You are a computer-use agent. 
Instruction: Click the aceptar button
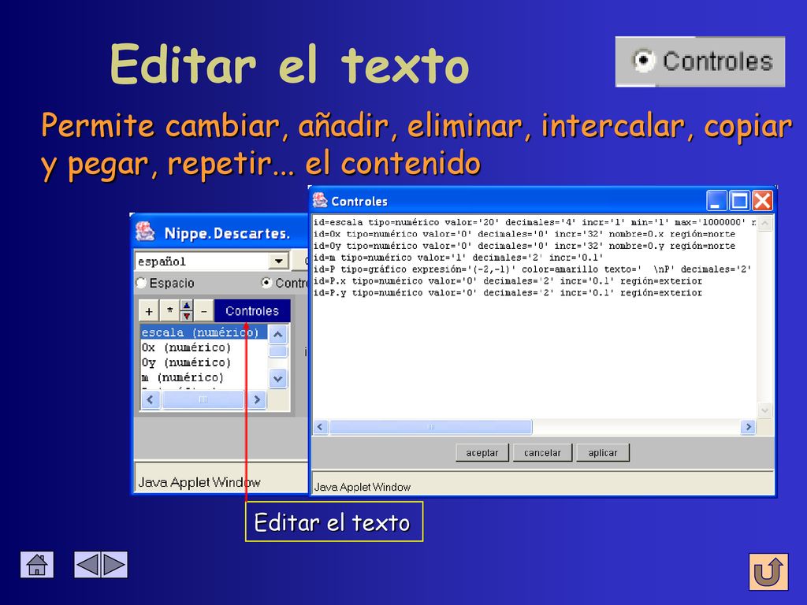tap(482, 453)
